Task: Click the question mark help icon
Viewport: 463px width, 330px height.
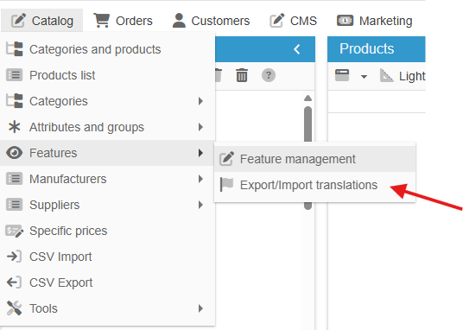Action: [x=269, y=75]
